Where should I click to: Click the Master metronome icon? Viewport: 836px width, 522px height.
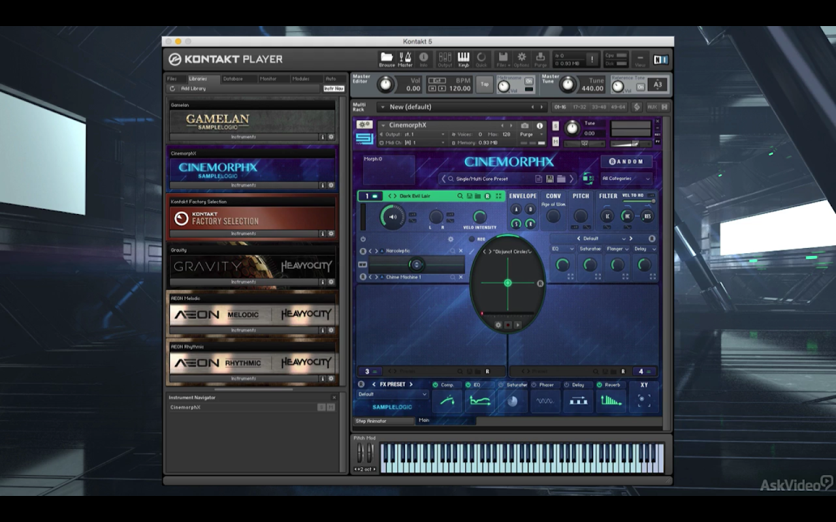pyautogui.click(x=405, y=57)
